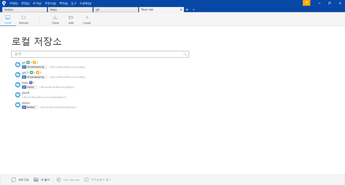Click UI/LeeJaeseong branch label on git(1) row
Viewport: 345px width, 185px height.
click(35, 77)
